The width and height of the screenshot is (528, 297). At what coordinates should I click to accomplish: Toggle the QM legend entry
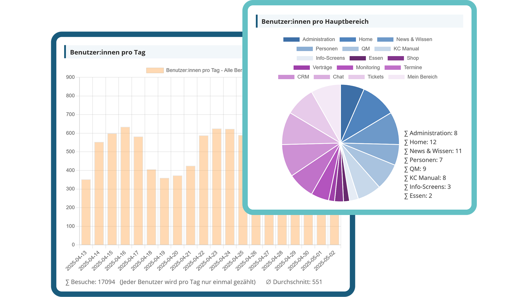tap(356, 49)
